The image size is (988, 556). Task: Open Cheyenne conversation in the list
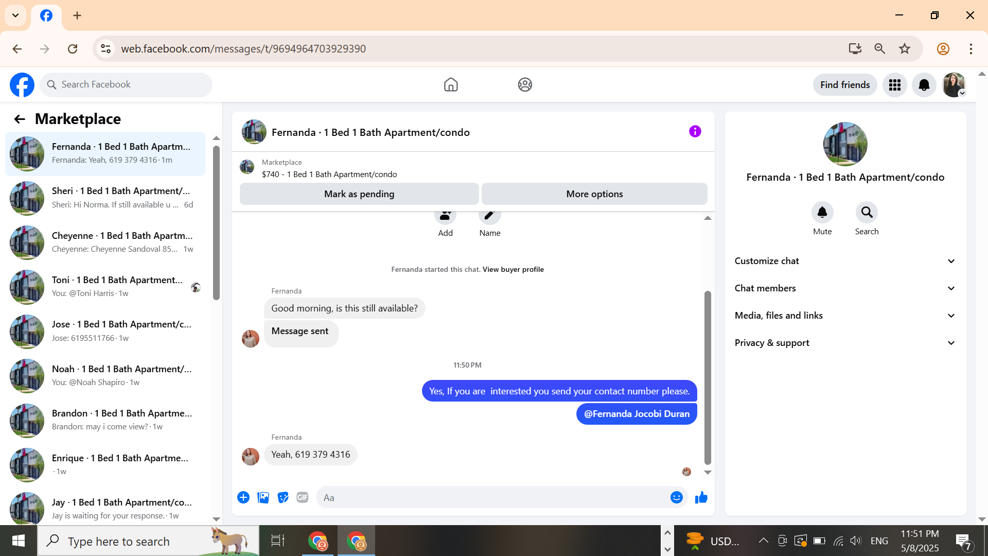[x=105, y=242]
